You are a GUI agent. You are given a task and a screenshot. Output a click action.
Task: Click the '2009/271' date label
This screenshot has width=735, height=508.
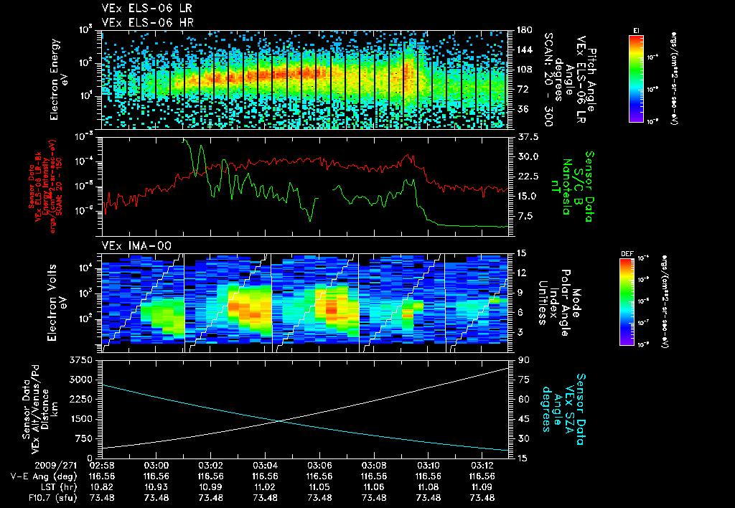pos(56,466)
